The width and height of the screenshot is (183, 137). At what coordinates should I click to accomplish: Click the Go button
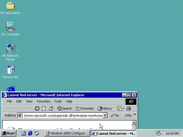(115, 115)
